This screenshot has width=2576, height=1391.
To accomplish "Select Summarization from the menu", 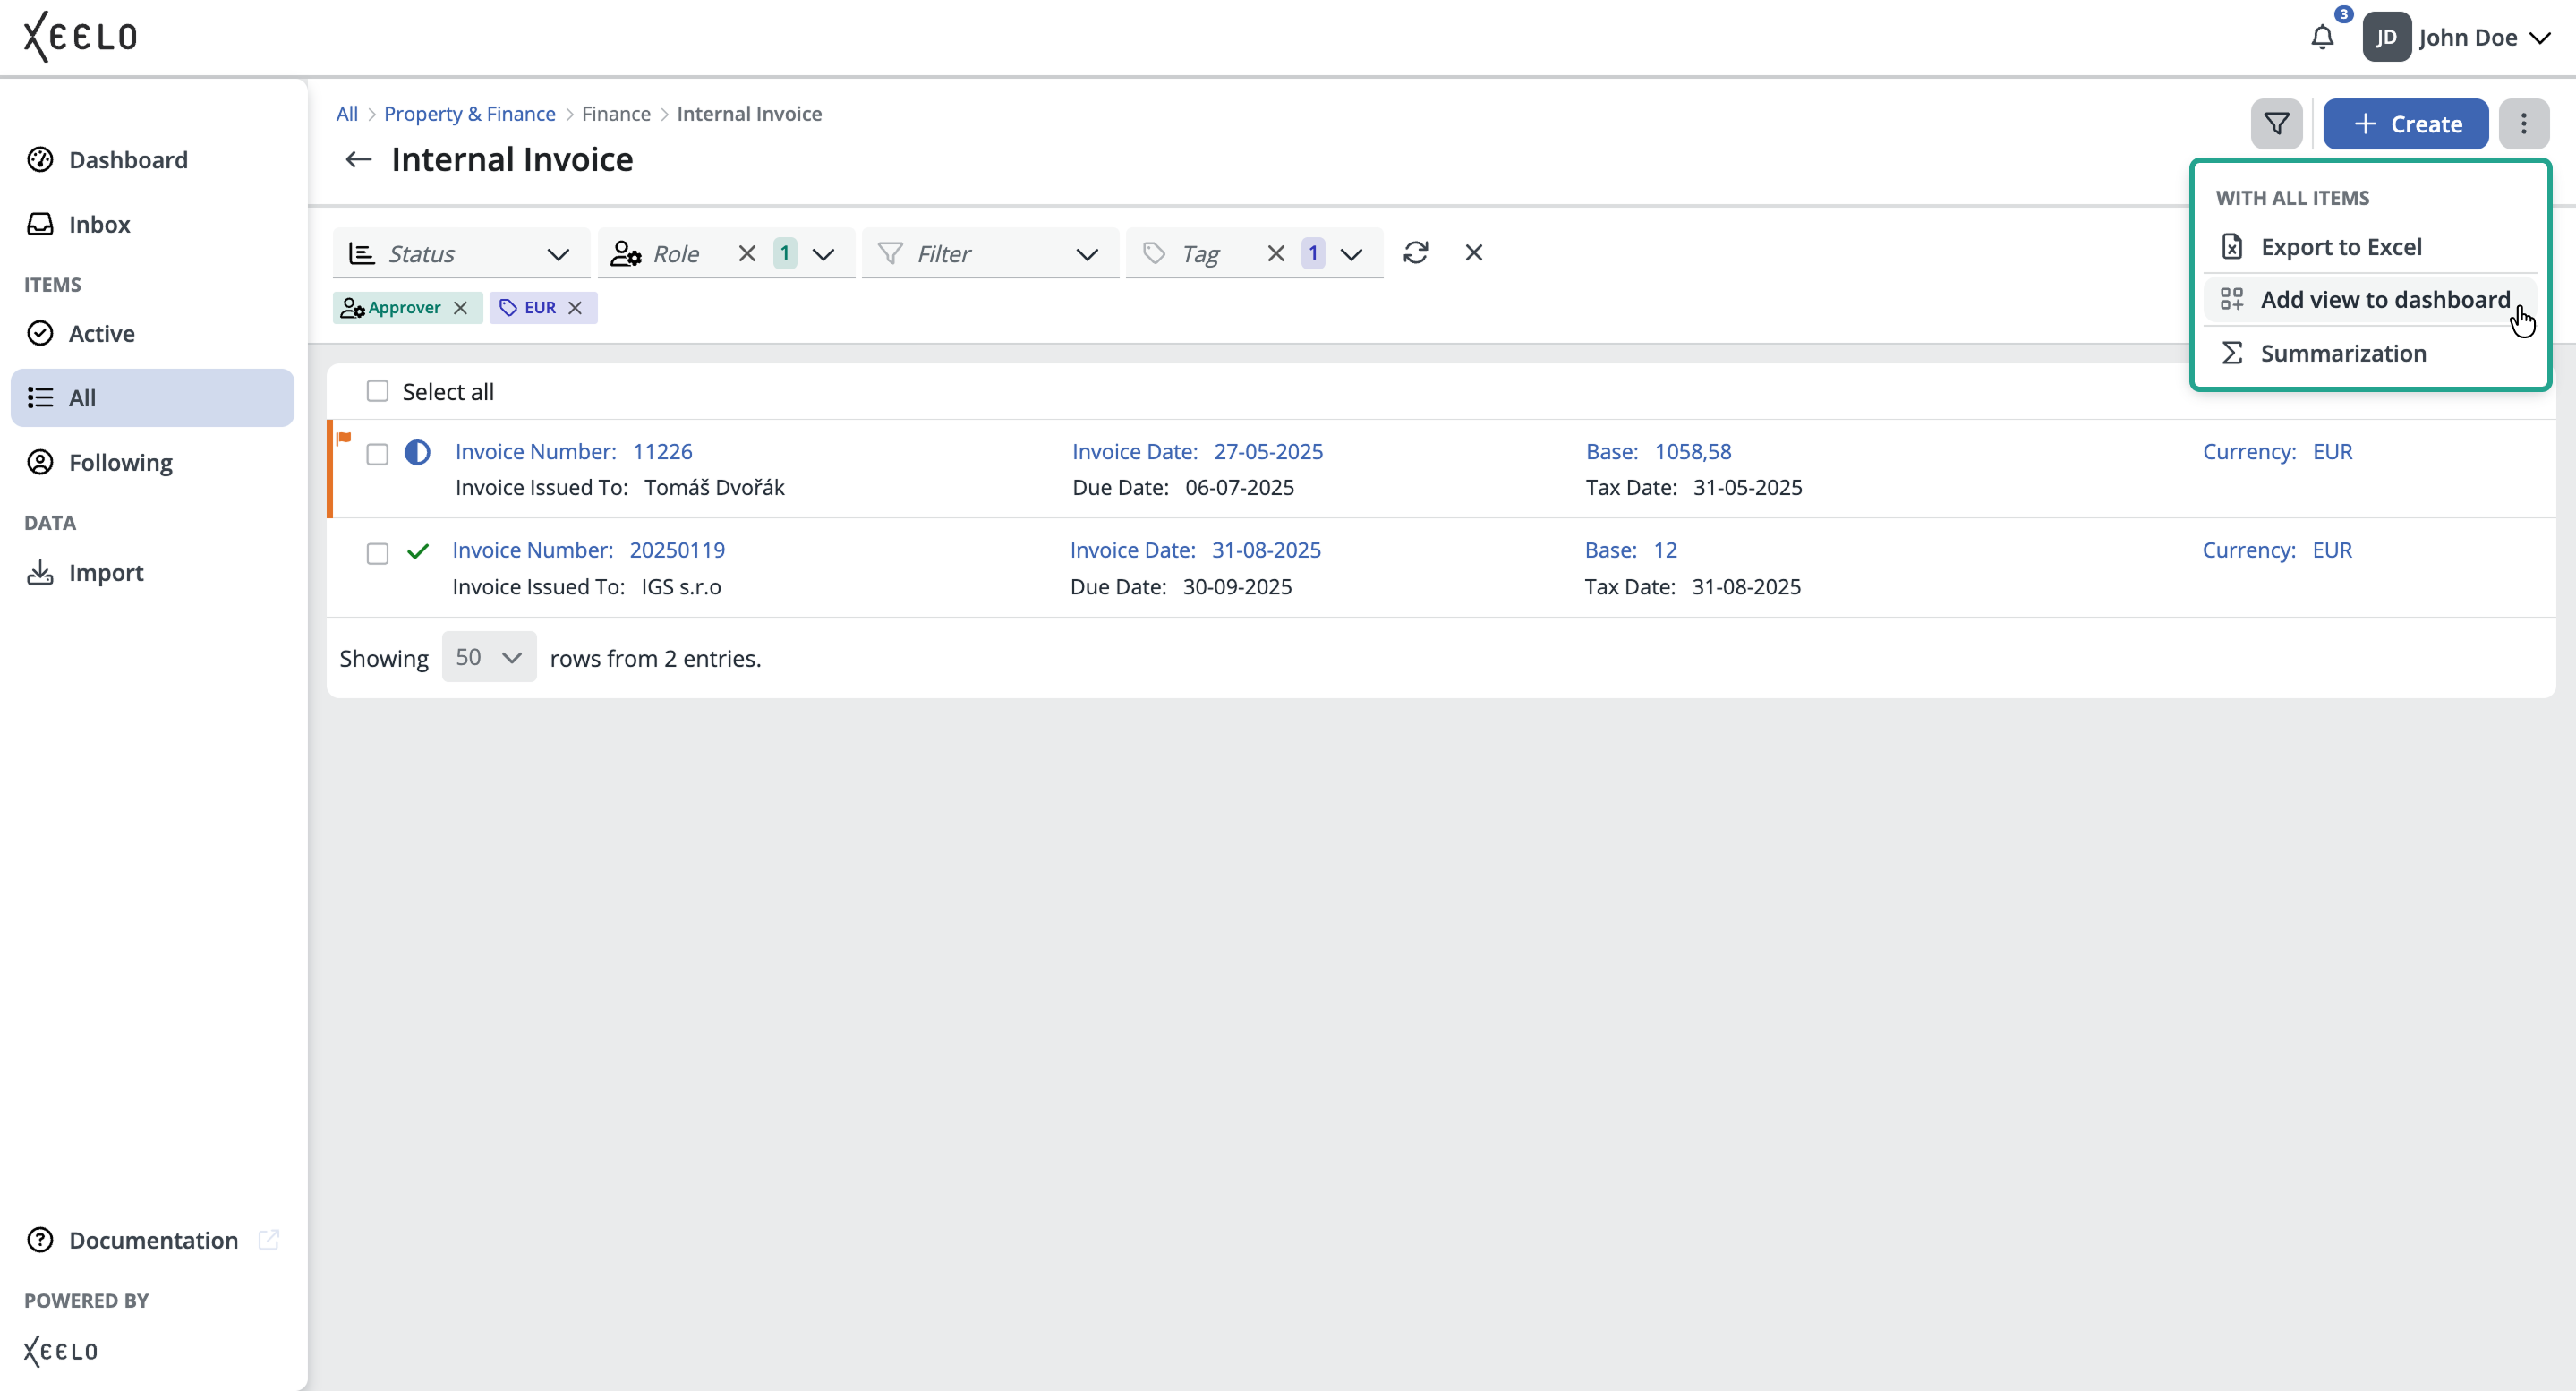I will pos(2370,354).
